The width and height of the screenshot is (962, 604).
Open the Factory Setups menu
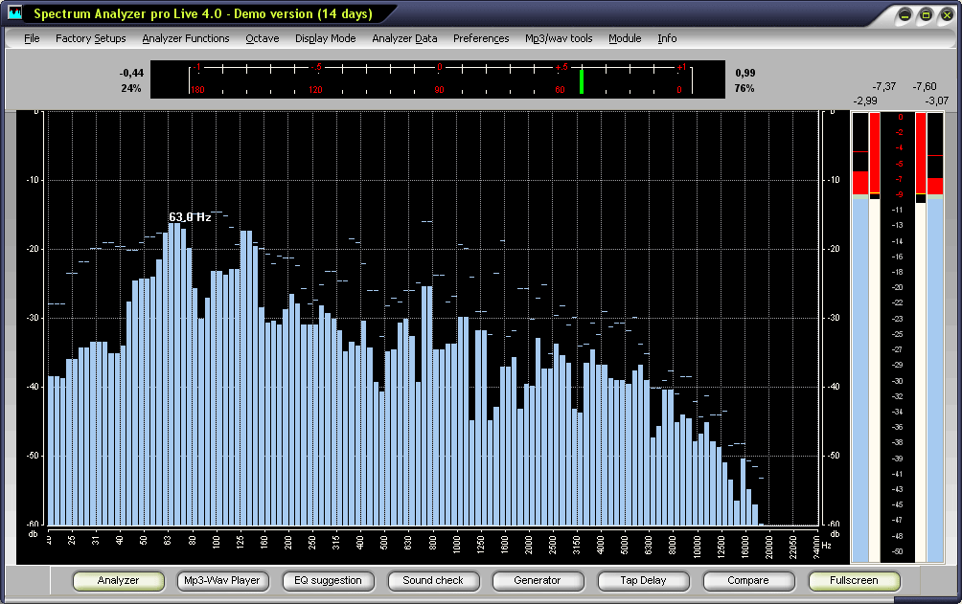91,38
